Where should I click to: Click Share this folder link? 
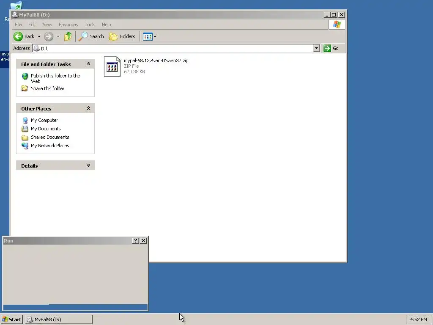point(47,88)
